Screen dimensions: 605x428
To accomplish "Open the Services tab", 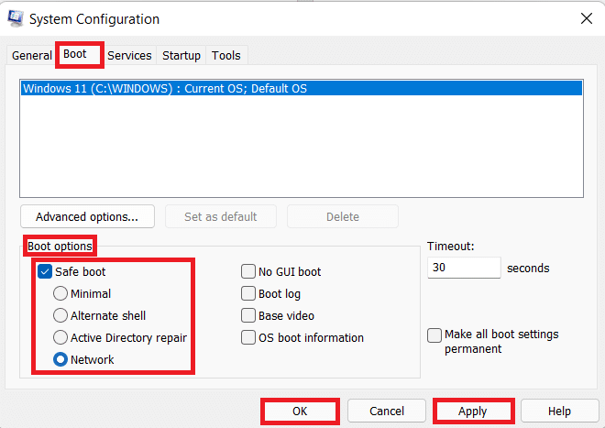I will coord(129,56).
